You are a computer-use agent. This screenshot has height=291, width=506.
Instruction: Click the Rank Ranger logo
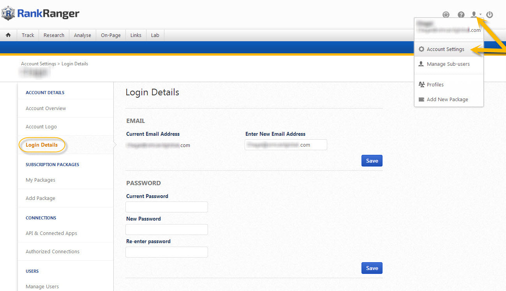[41, 14]
